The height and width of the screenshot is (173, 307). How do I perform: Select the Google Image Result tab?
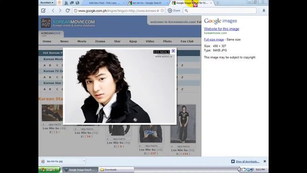(191, 3)
